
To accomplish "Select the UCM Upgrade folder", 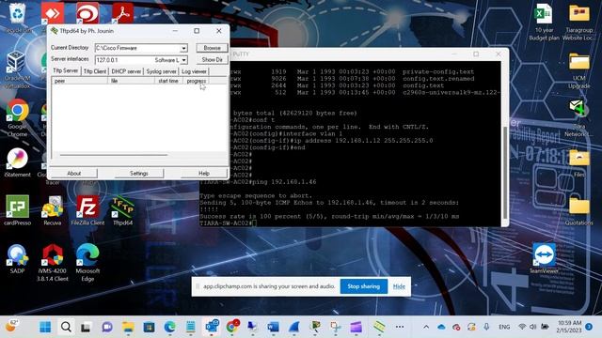I will 579,70.
